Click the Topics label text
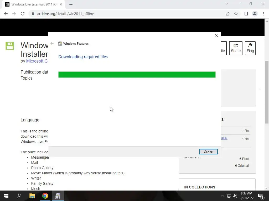The image size is (269, 201). [27, 78]
